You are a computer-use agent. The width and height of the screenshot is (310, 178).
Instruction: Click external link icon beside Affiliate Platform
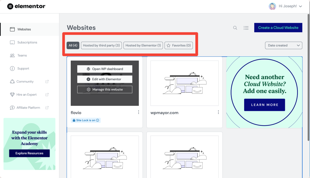point(47,108)
